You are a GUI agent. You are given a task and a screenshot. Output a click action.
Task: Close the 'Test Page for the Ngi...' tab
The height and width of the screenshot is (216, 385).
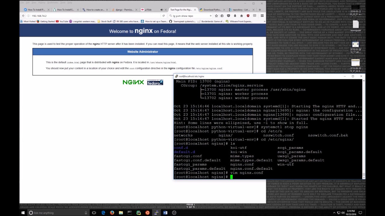click(x=194, y=10)
